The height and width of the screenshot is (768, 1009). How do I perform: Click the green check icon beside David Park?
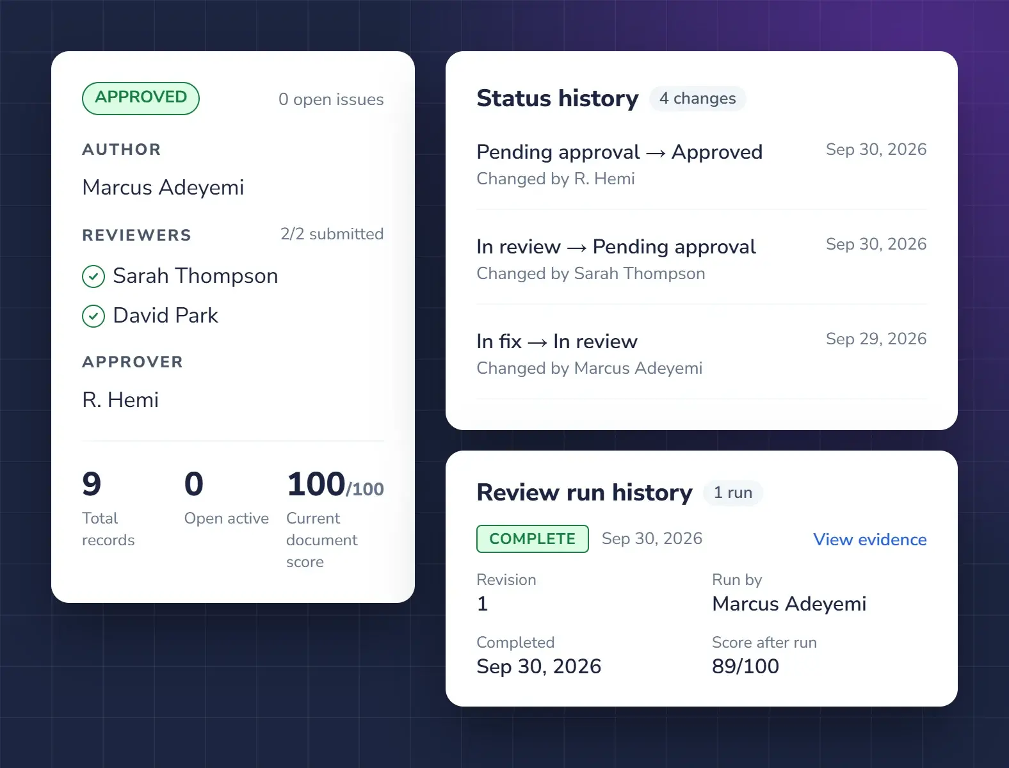point(93,316)
